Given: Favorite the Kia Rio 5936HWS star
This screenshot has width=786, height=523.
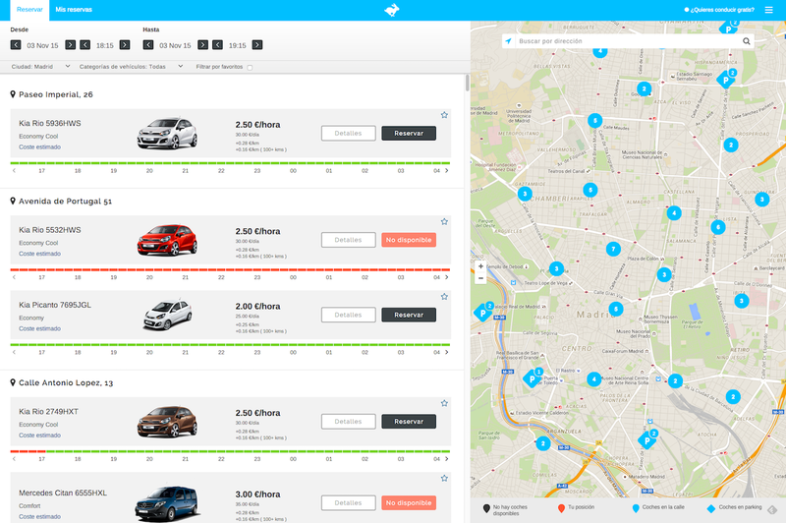Looking at the screenshot, I should pyautogui.click(x=444, y=115).
